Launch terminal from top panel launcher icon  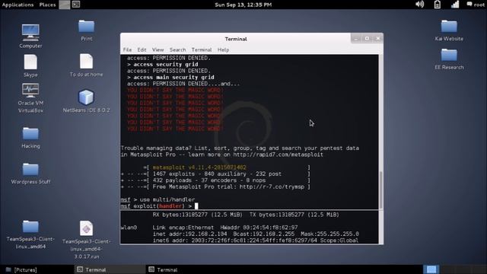point(76,5)
